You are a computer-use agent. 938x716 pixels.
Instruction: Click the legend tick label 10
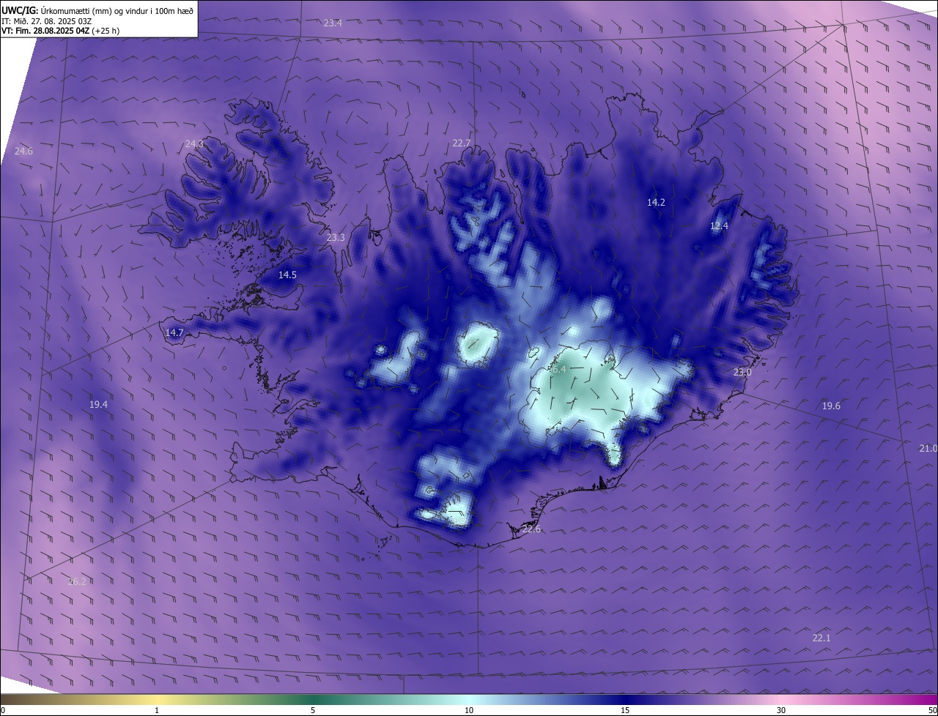pyautogui.click(x=469, y=710)
